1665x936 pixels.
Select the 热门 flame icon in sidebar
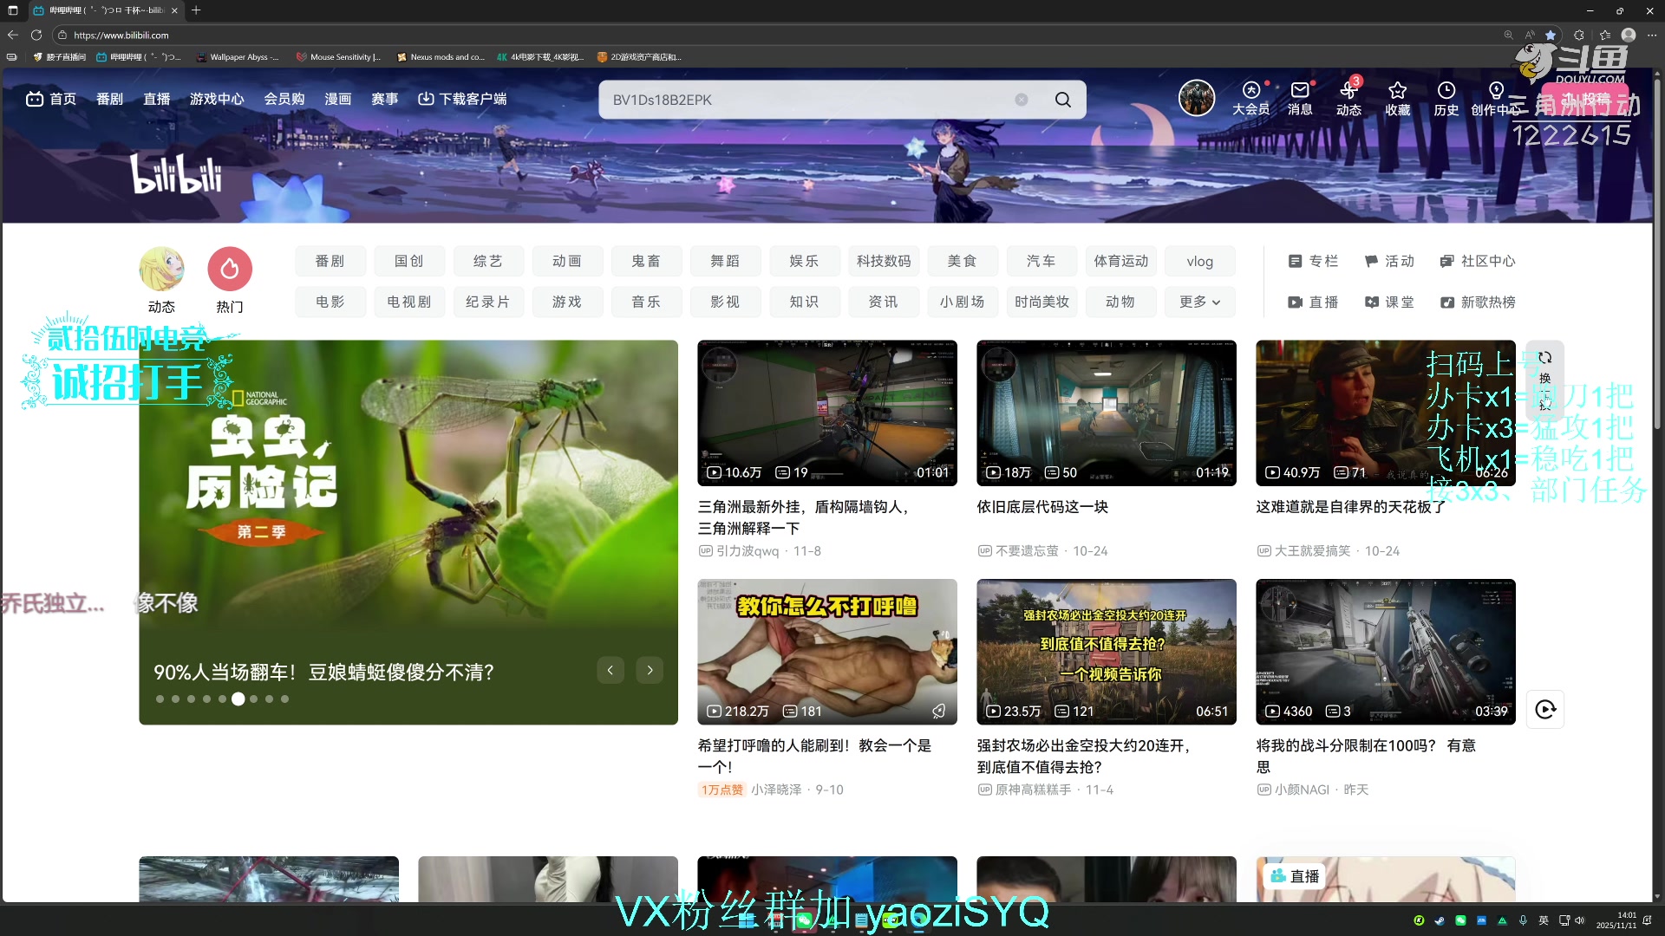[229, 270]
